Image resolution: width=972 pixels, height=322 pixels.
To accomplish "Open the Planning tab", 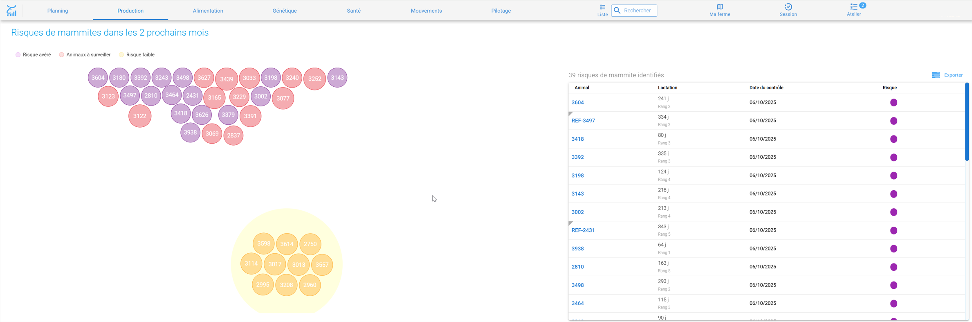I will coord(58,11).
